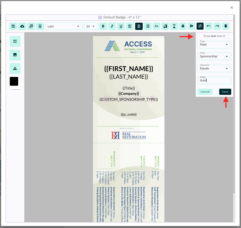Add an image from sidebar
Image resolution: width=241 pixels, height=228 pixels.
15,55
